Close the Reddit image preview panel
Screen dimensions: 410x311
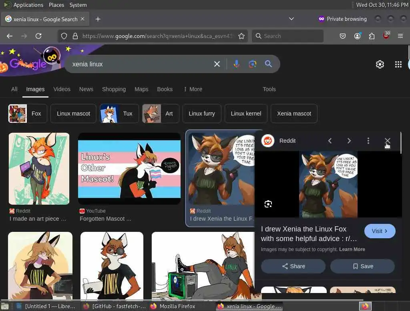[x=387, y=141]
